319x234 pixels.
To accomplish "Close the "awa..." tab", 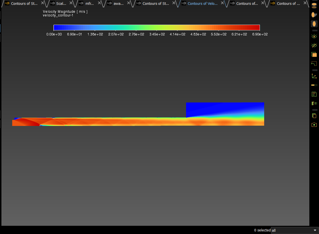I will 128,3.
